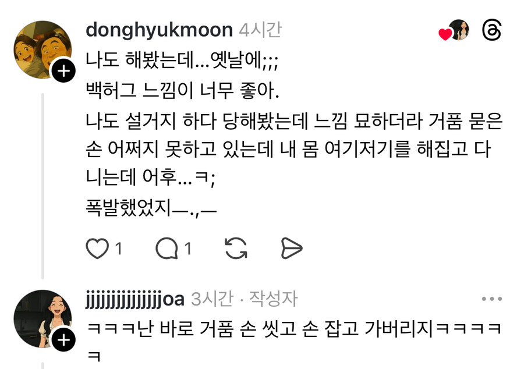Image resolution: width=524 pixels, height=369 pixels.
Task: Like donghyukmoon's comment with the heart icon
Action: click(x=97, y=249)
